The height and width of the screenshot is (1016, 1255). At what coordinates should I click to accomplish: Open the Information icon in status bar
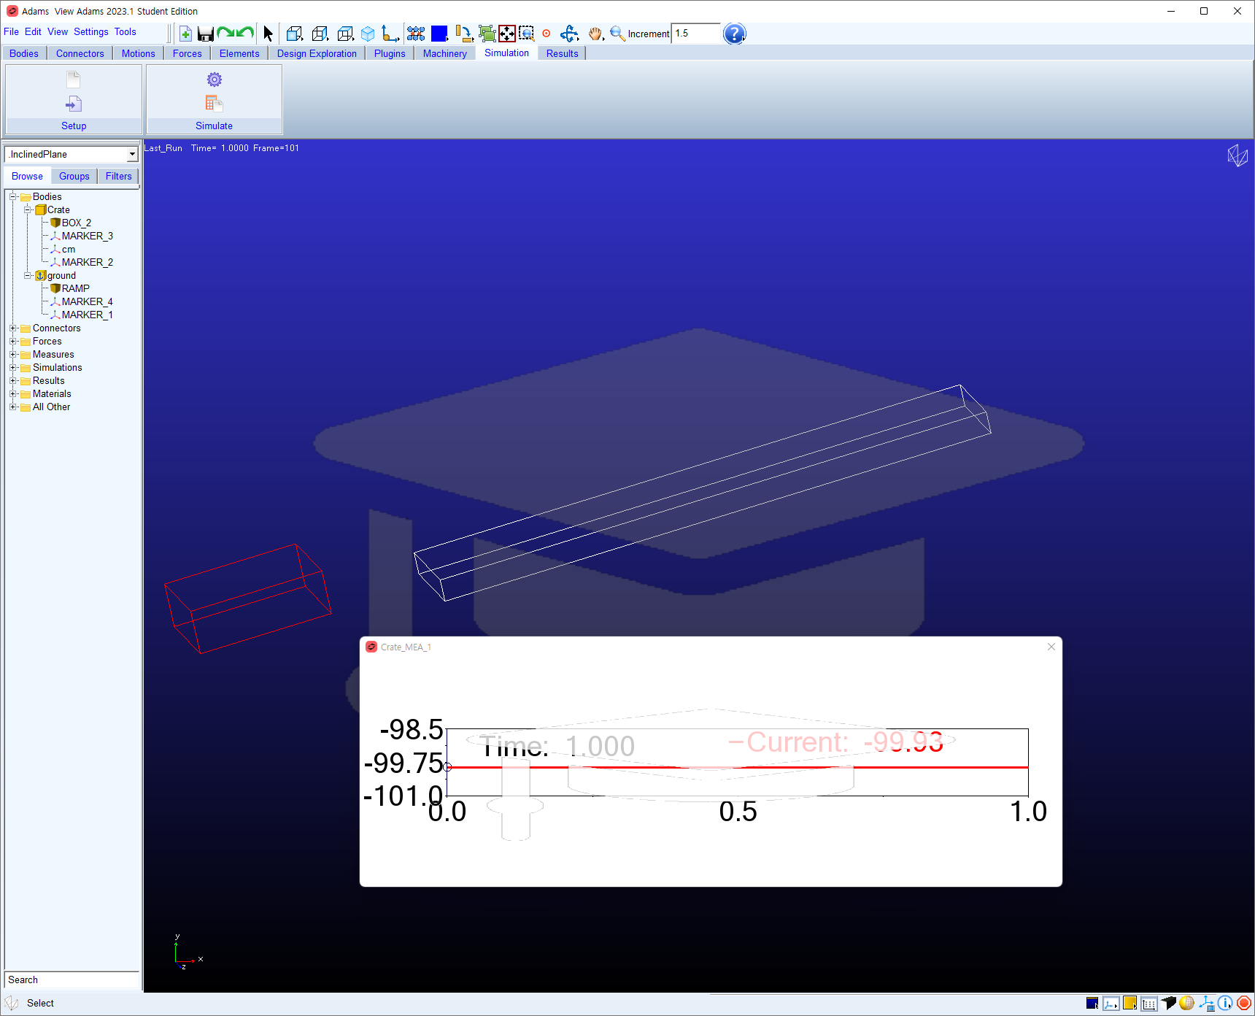1225,1003
